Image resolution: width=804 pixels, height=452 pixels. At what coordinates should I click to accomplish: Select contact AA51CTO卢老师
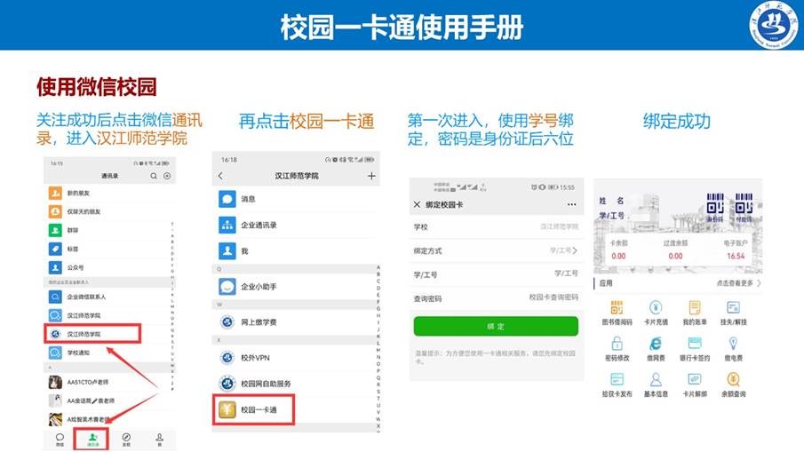point(108,382)
